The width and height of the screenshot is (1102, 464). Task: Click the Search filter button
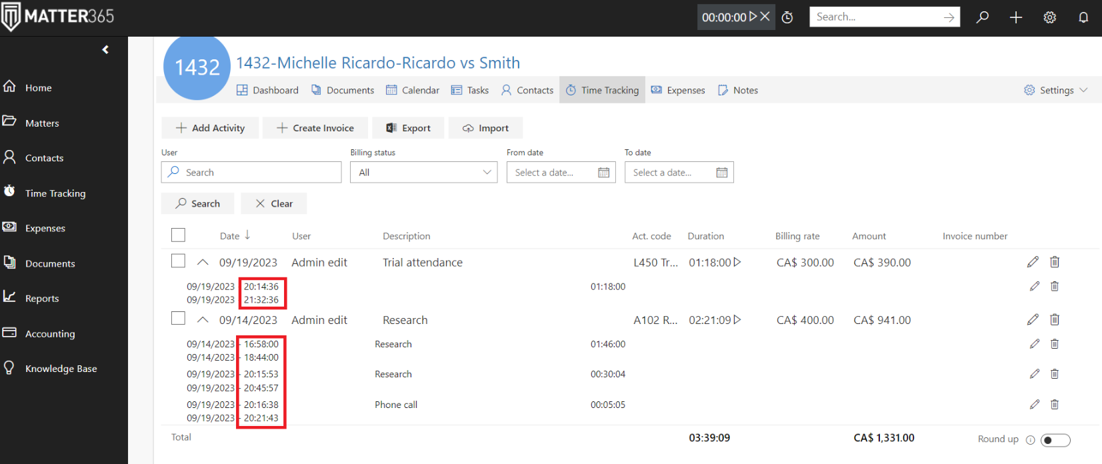pyautogui.click(x=197, y=203)
